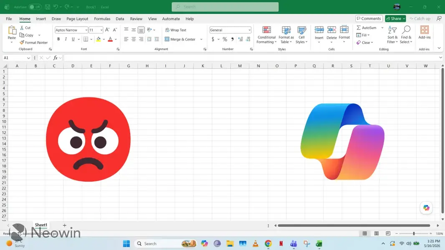Click in the formula bar input
445x250 pixels.
pyautogui.click(x=251, y=58)
